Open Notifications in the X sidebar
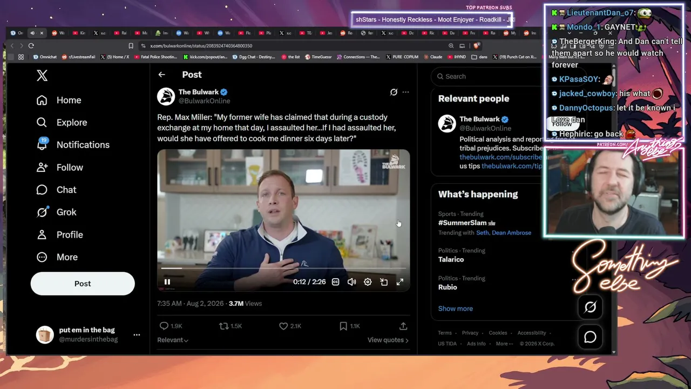This screenshot has height=389, width=691. pos(73,145)
